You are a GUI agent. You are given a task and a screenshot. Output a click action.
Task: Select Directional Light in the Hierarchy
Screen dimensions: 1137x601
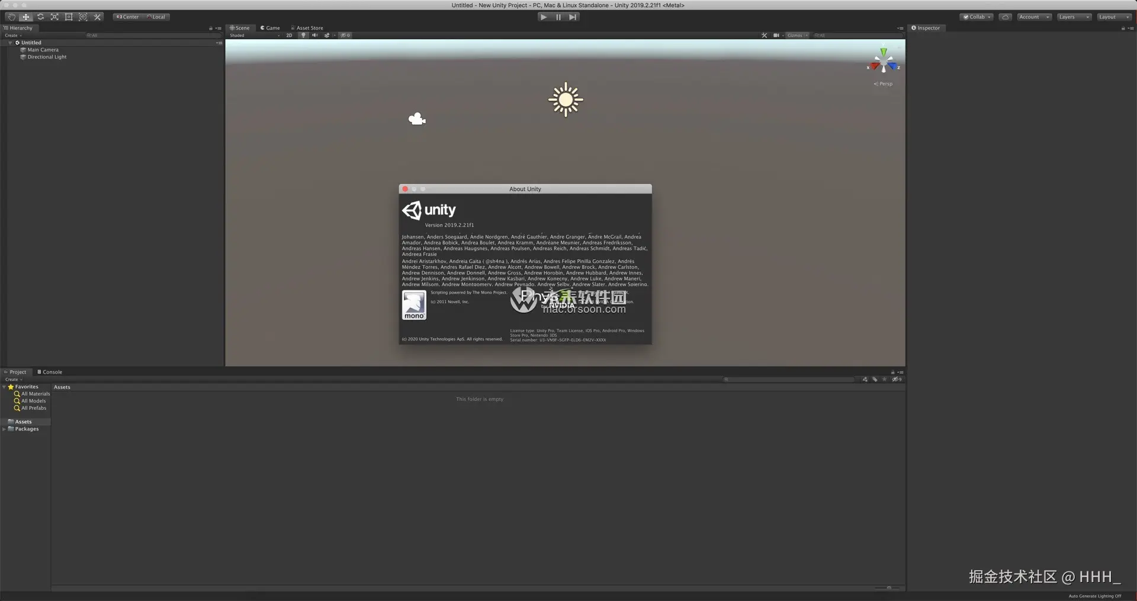(x=47, y=57)
